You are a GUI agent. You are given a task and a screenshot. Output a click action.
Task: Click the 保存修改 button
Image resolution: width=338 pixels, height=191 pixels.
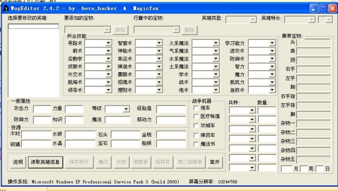coord(79,162)
